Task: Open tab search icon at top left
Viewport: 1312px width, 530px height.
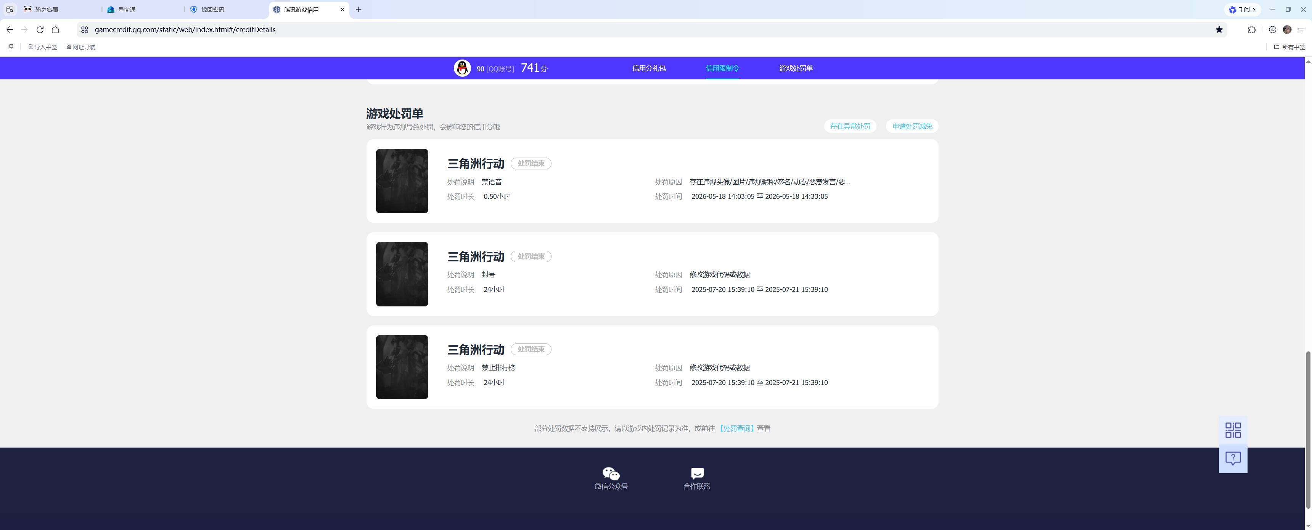Action: pos(10,9)
